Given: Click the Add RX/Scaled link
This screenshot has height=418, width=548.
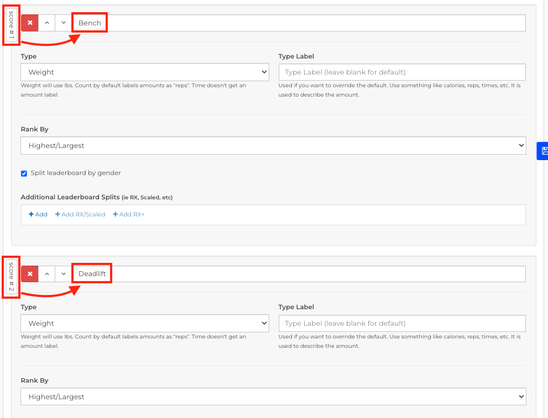Looking at the screenshot, I should (x=80, y=214).
